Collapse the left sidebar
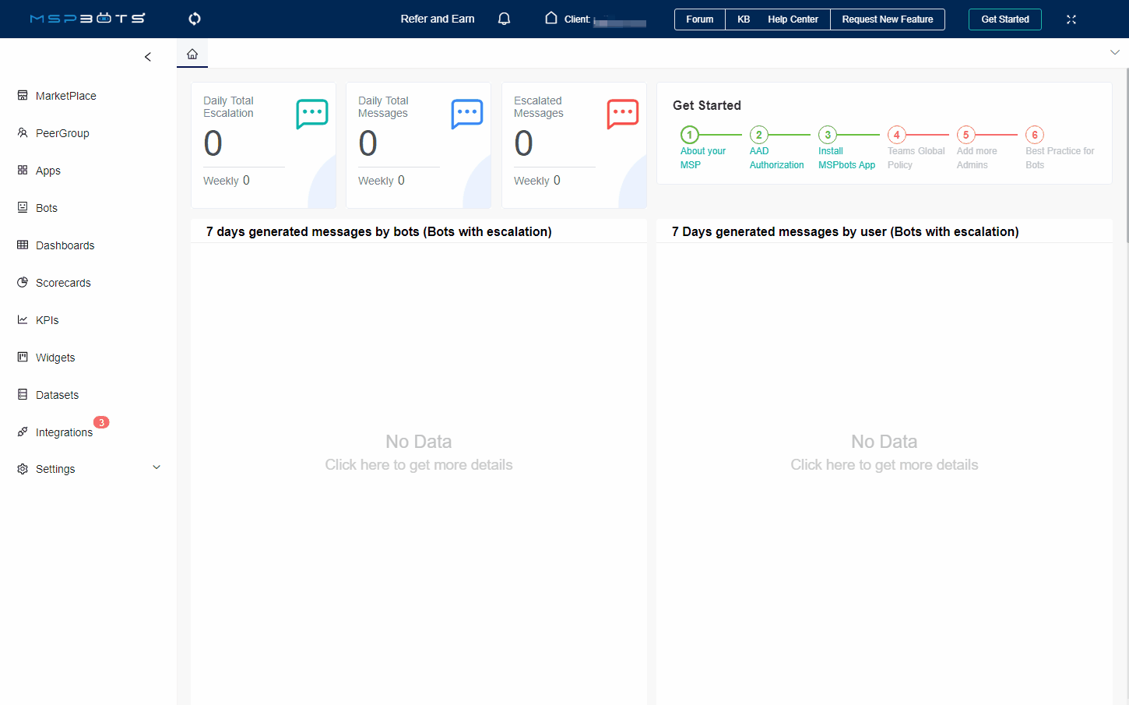The image size is (1129, 705). tap(148, 57)
